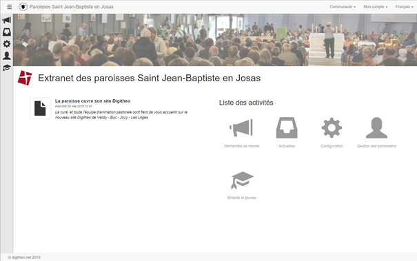Click the red cross logo beside the page title
Viewport: 417px width, 261px height.
click(x=25, y=78)
